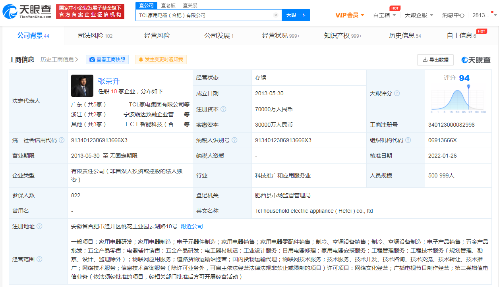Click industry value 科技推广和应用服务业
Screen dimensions: 499x287
coord(282,175)
